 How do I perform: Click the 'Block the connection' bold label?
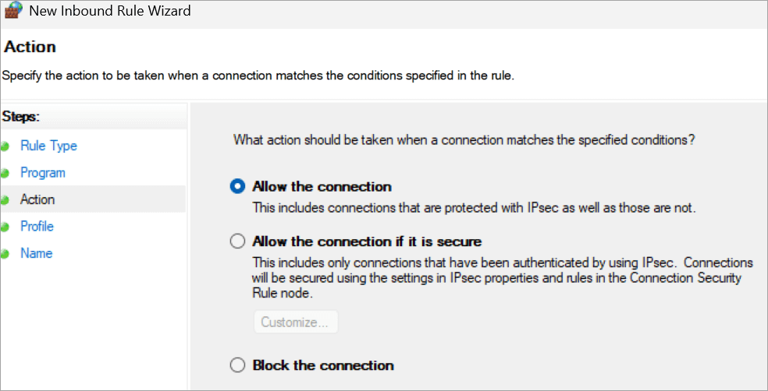click(x=323, y=365)
